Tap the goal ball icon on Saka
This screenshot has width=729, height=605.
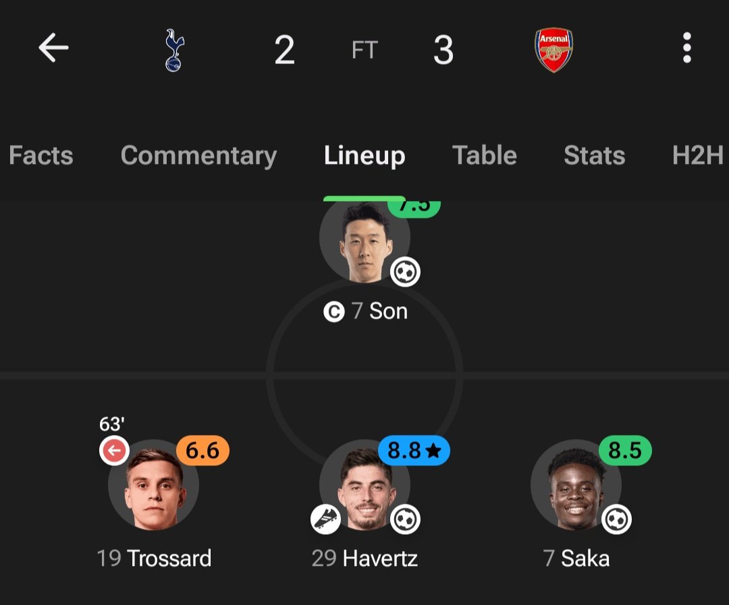(616, 519)
